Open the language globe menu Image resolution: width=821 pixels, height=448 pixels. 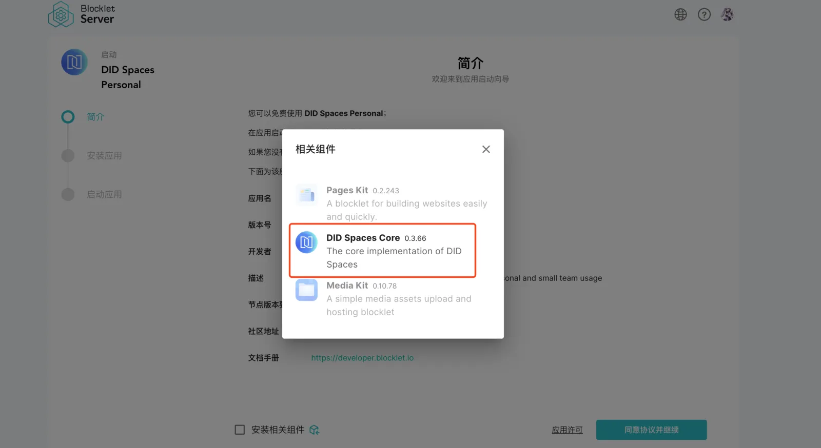point(680,14)
